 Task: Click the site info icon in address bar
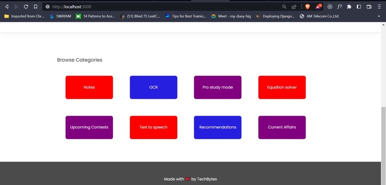pyautogui.click(x=47, y=7)
